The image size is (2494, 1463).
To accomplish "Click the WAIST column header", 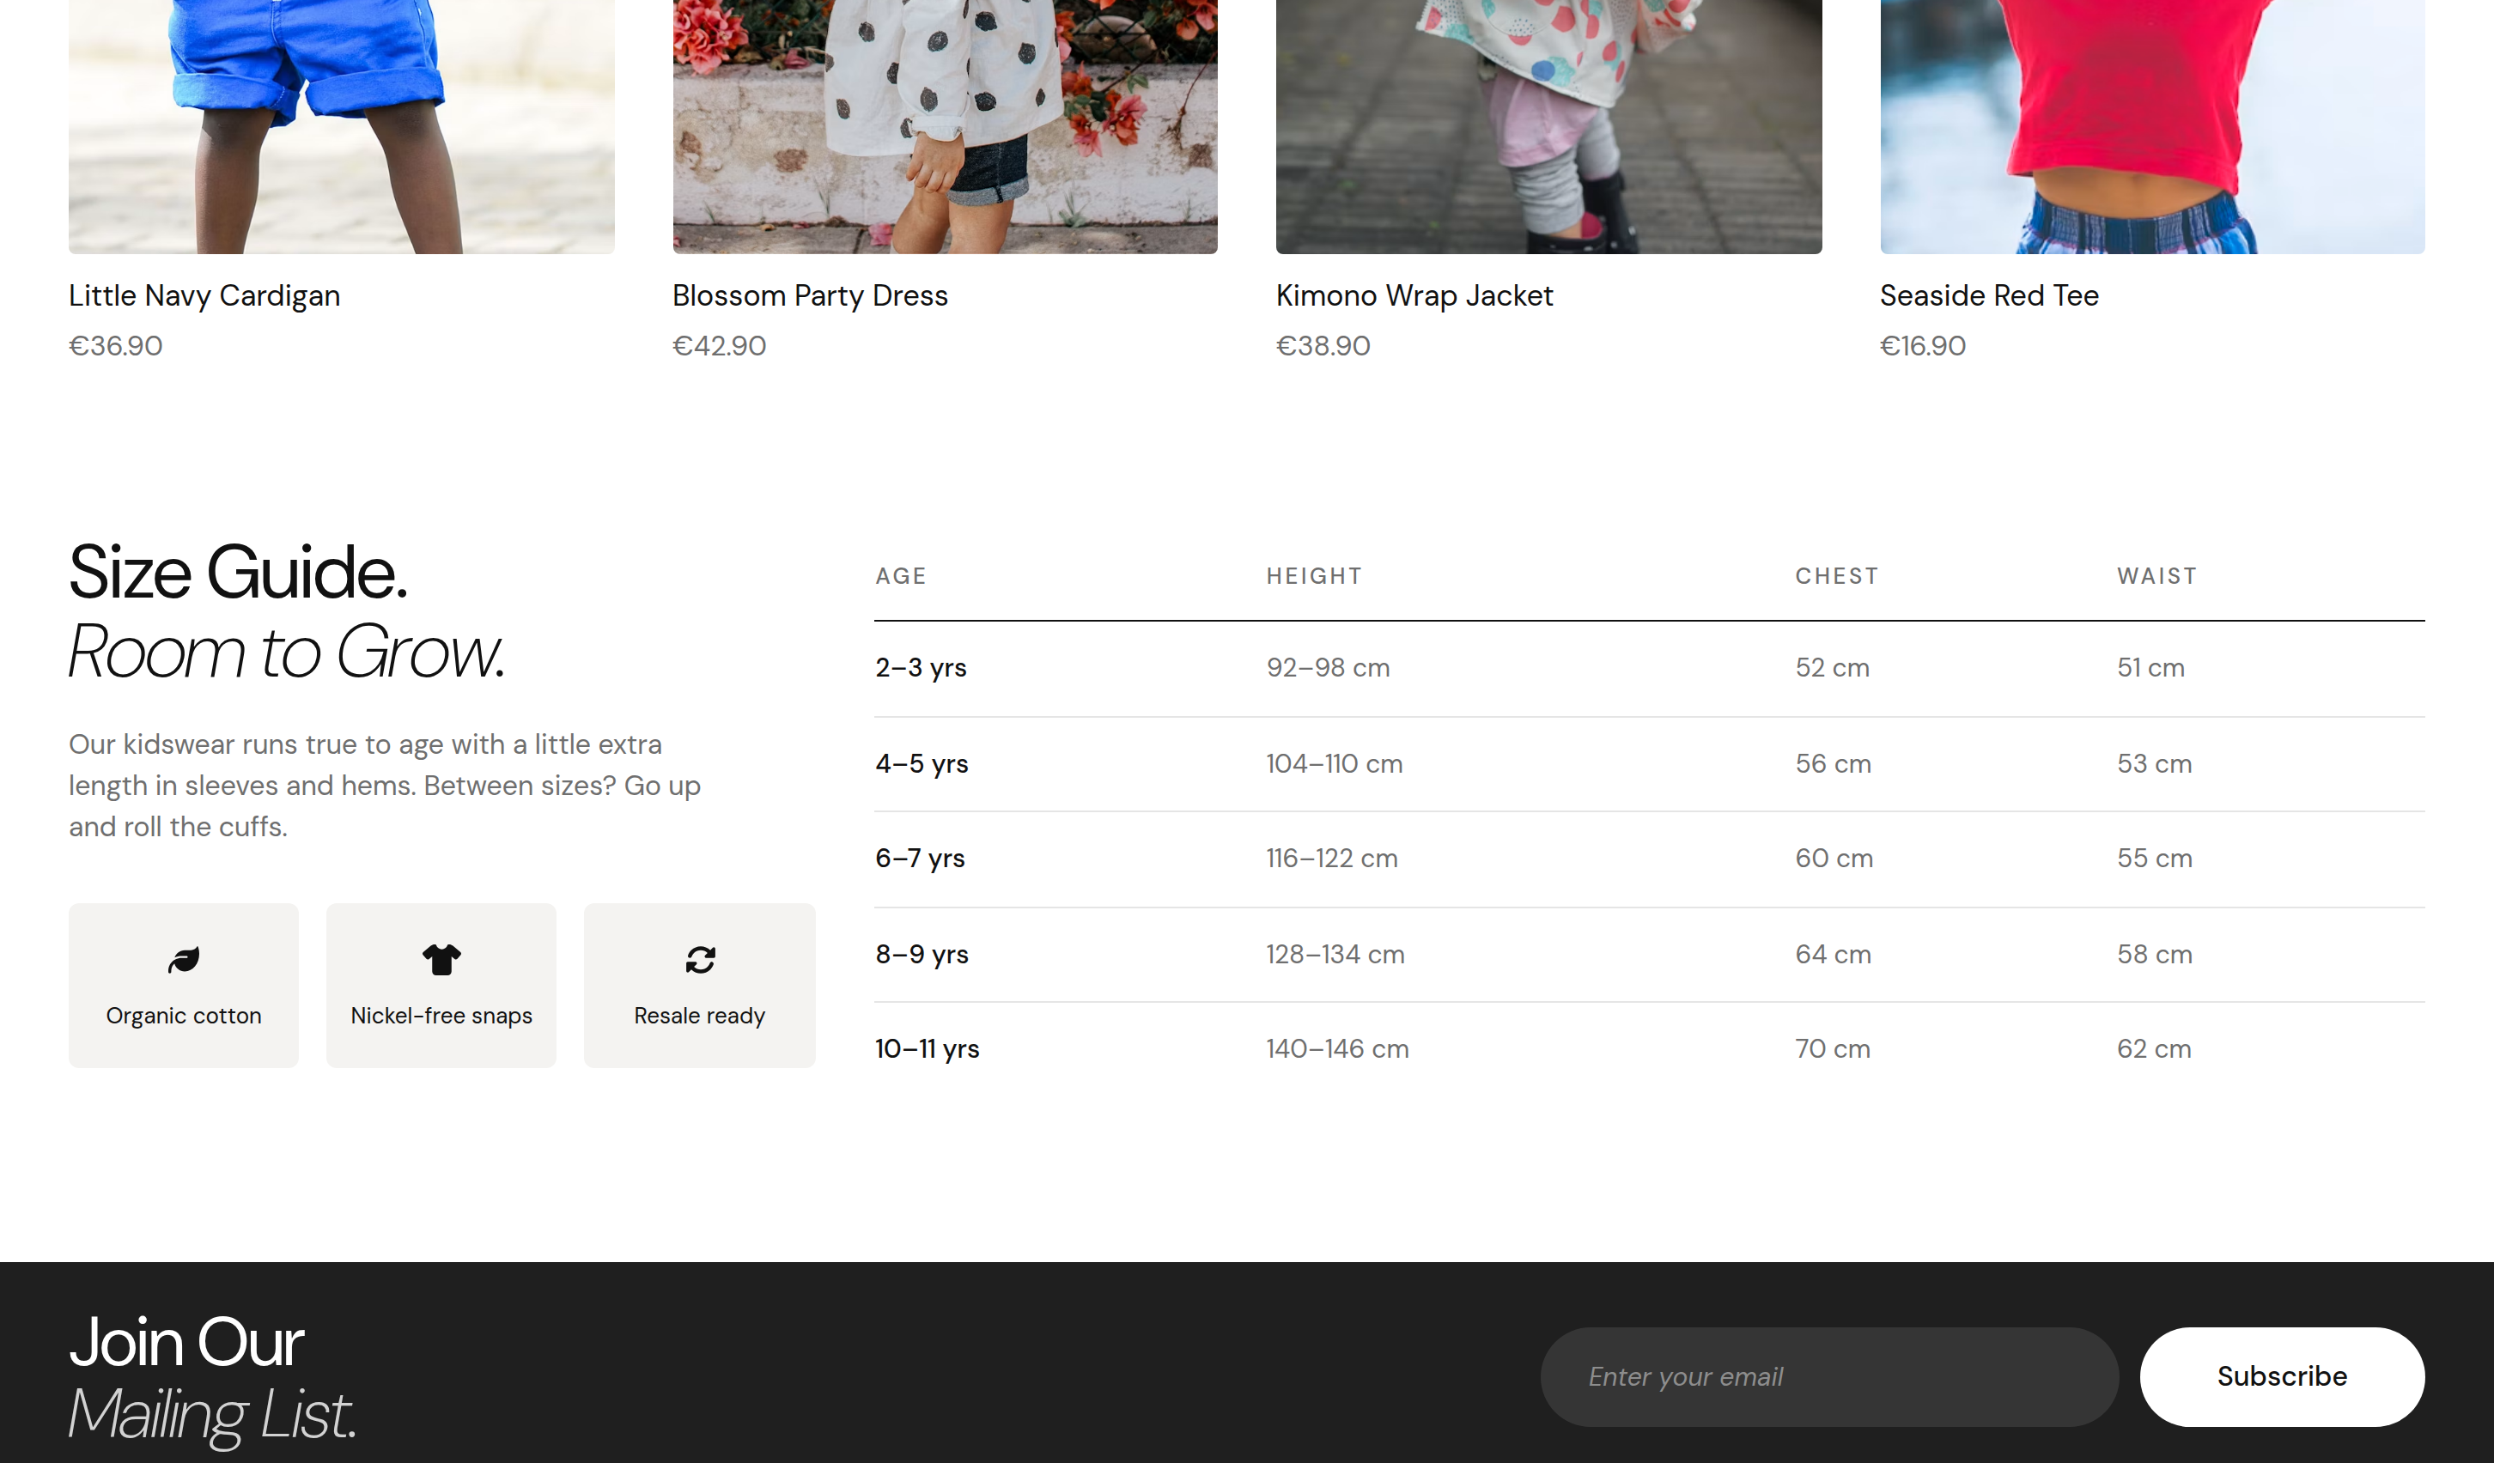I will [x=2156, y=576].
